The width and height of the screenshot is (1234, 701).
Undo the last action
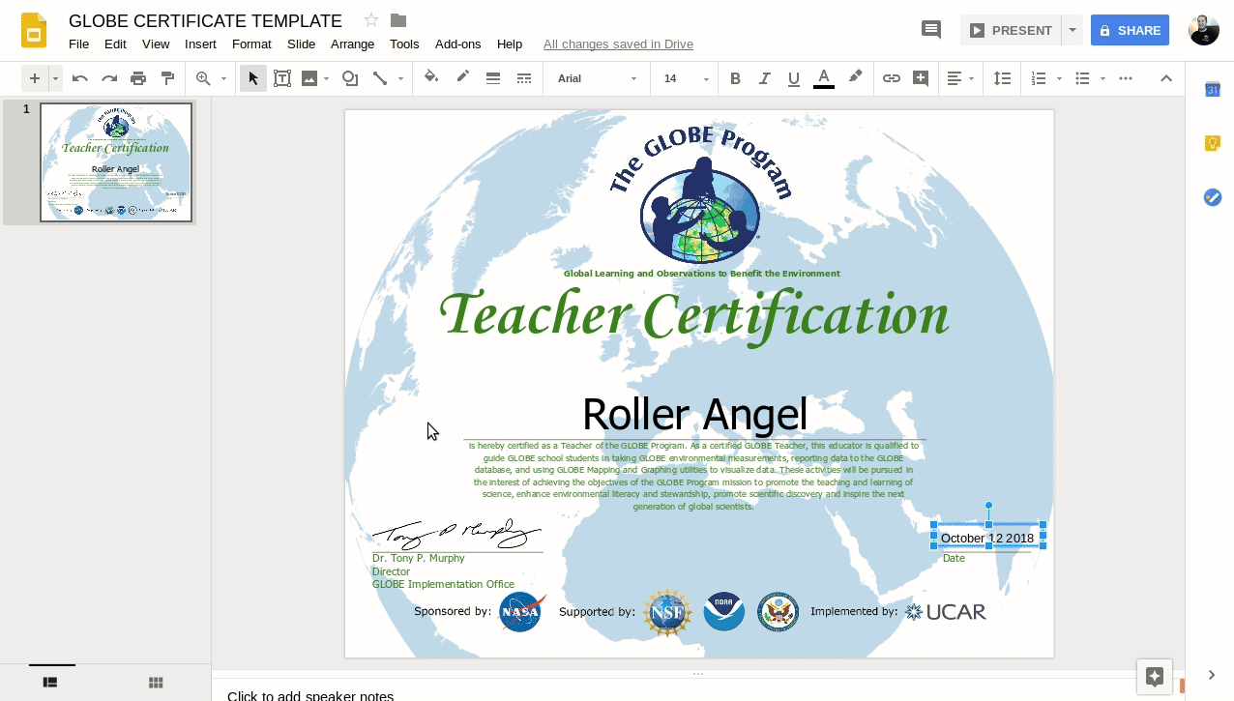pyautogui.click(x=80, y=78)
